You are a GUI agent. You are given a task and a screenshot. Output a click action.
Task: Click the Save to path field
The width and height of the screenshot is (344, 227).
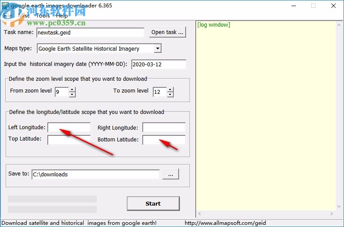96,175
